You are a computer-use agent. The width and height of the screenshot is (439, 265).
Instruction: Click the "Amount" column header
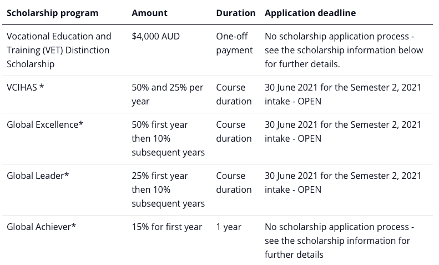[x=149, y=13]
